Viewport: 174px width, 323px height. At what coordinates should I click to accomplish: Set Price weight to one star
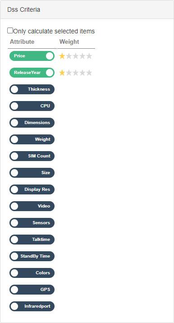(x=62, y=56)
